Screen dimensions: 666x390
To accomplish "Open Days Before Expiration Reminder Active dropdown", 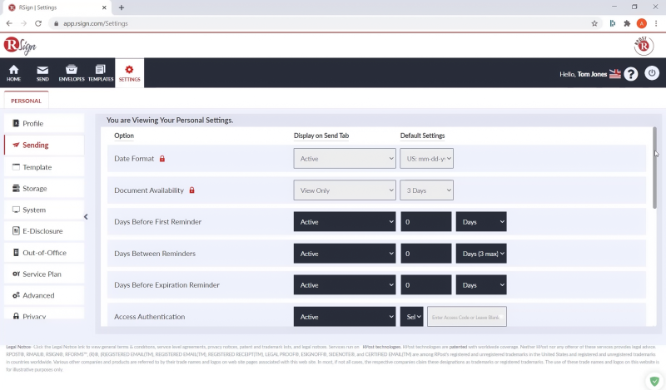I will (x=345, y=284).
